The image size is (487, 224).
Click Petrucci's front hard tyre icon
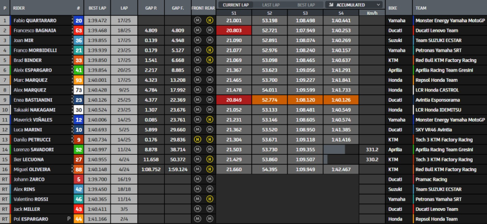tap(197, 139)
